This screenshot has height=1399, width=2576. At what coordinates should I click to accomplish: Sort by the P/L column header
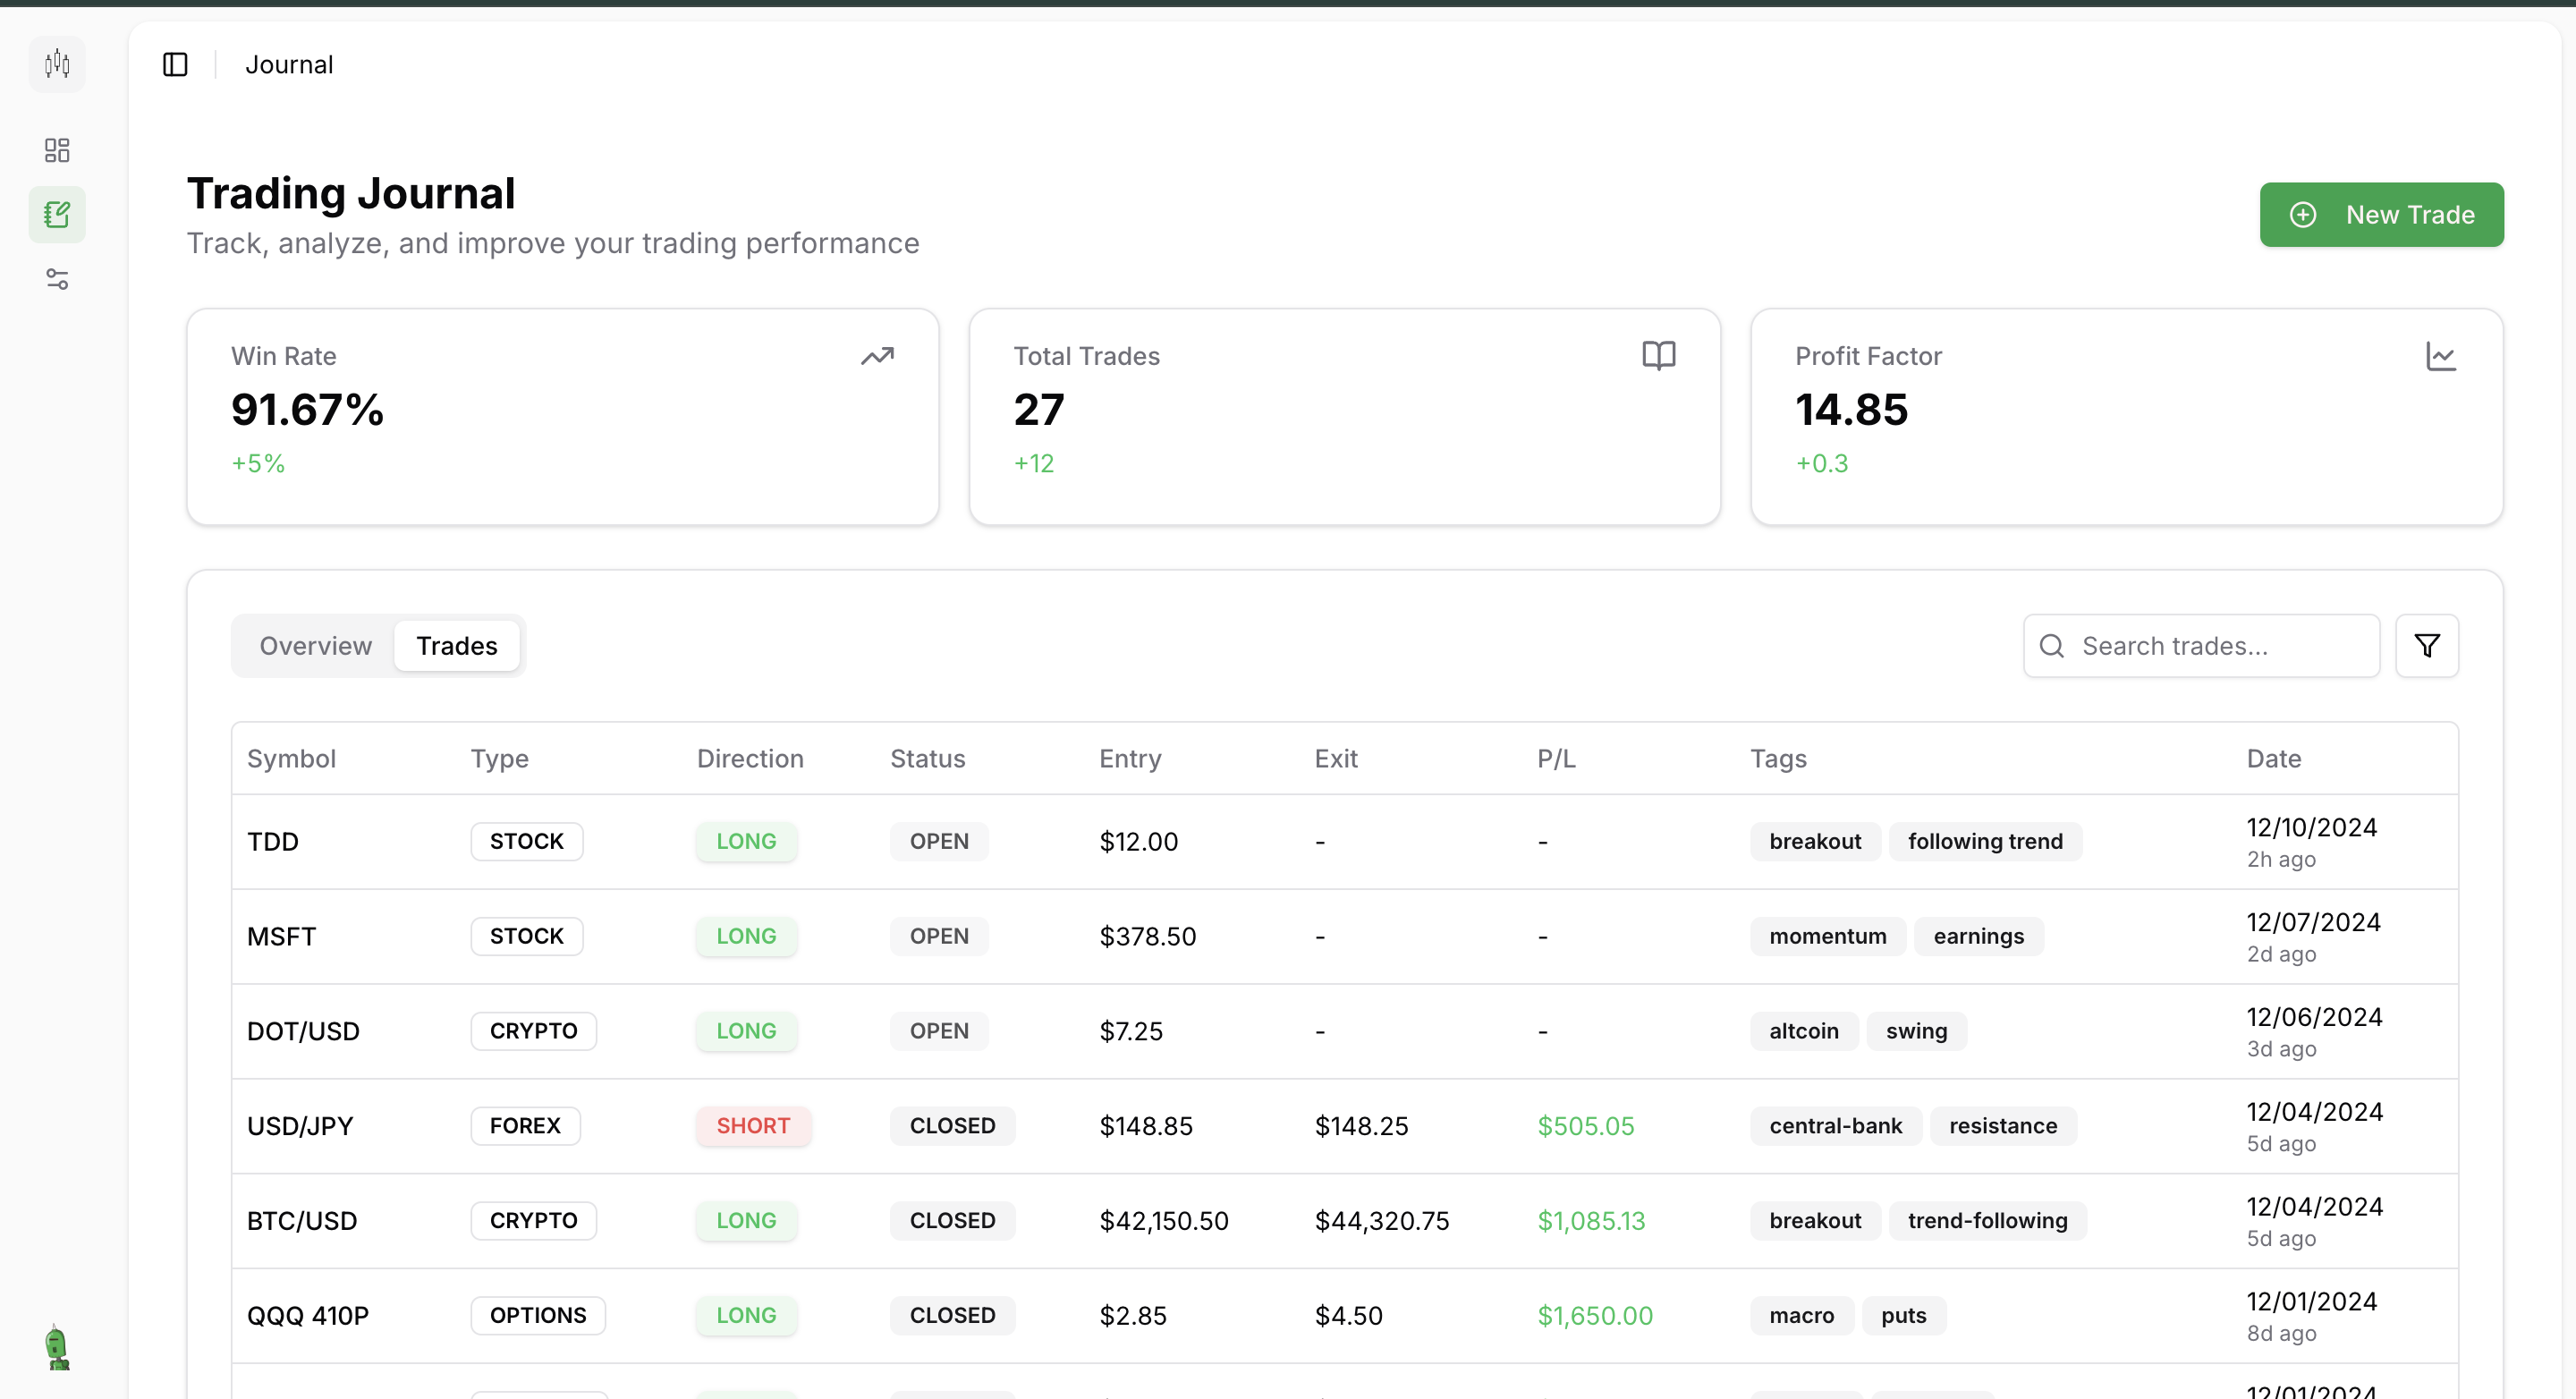pos(1556,759)
